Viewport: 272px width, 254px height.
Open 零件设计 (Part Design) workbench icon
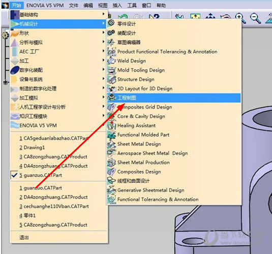click(x=111, y=23)
